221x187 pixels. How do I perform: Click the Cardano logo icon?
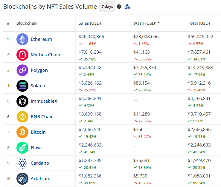click(x=22, y=163)
